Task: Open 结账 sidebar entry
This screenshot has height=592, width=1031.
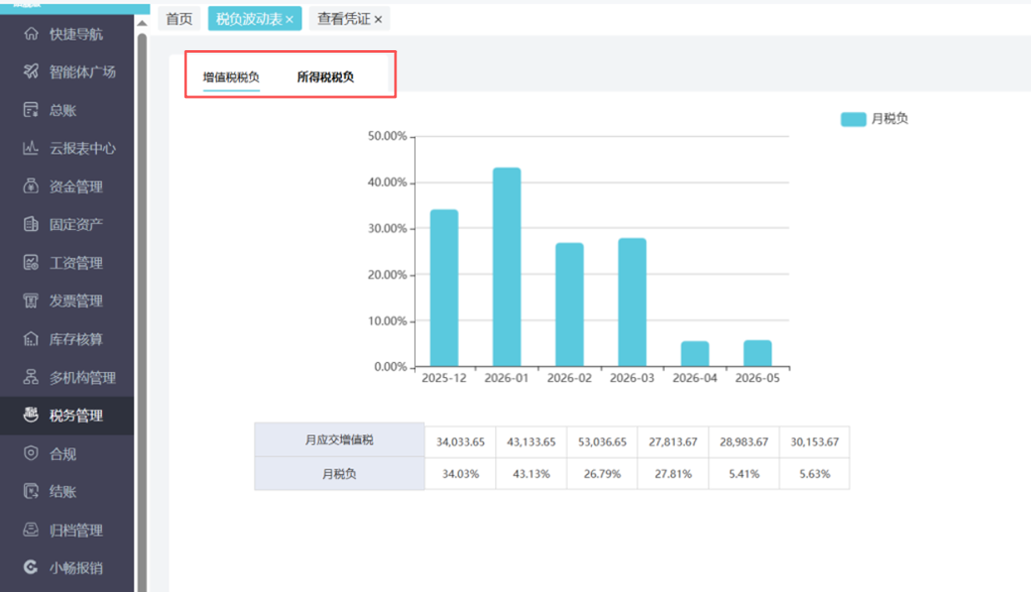Action: click(x=67, y=492)
